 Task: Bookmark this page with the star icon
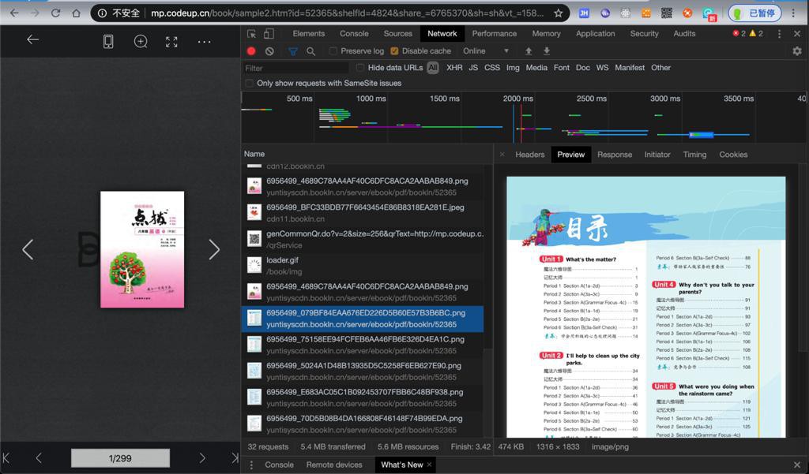[x=558, y=13]
